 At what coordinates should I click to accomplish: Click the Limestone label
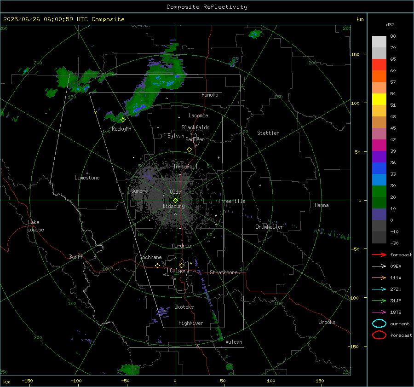point(87,178)
